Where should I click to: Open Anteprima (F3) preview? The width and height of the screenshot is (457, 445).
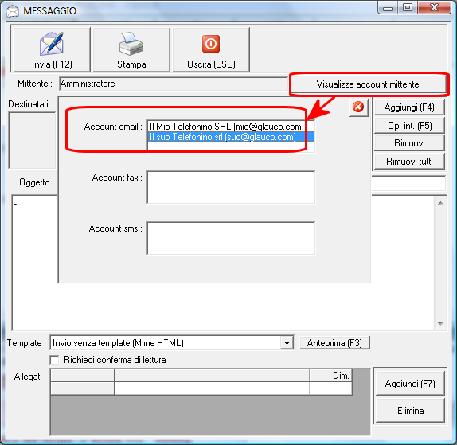334,343
